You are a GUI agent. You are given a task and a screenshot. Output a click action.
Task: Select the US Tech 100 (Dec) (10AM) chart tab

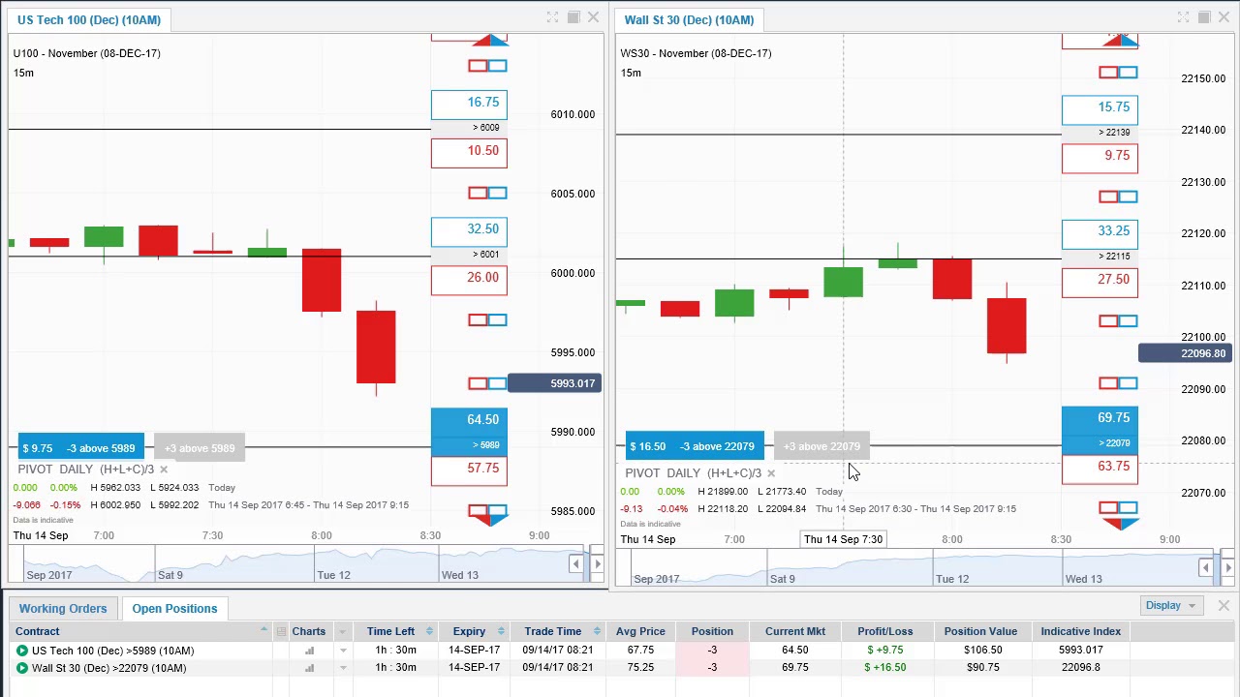click(88, 19)
